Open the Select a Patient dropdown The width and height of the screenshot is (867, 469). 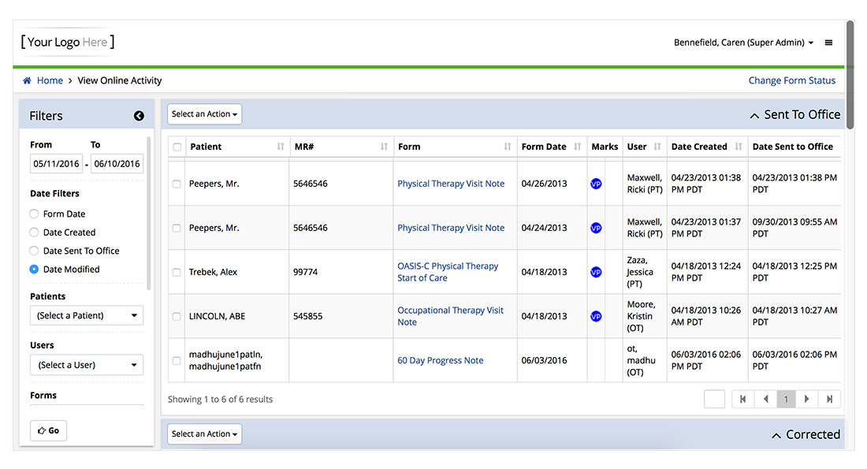[87, 315]
